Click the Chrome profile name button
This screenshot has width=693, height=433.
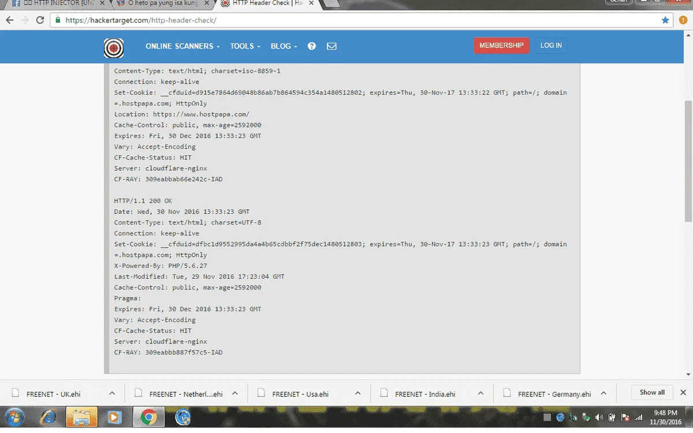619,2
